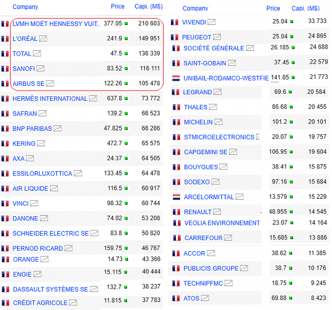Open the chart icon next to CAPGEMINI SE
The image size is (332, 310).
[x=233, y=152]
